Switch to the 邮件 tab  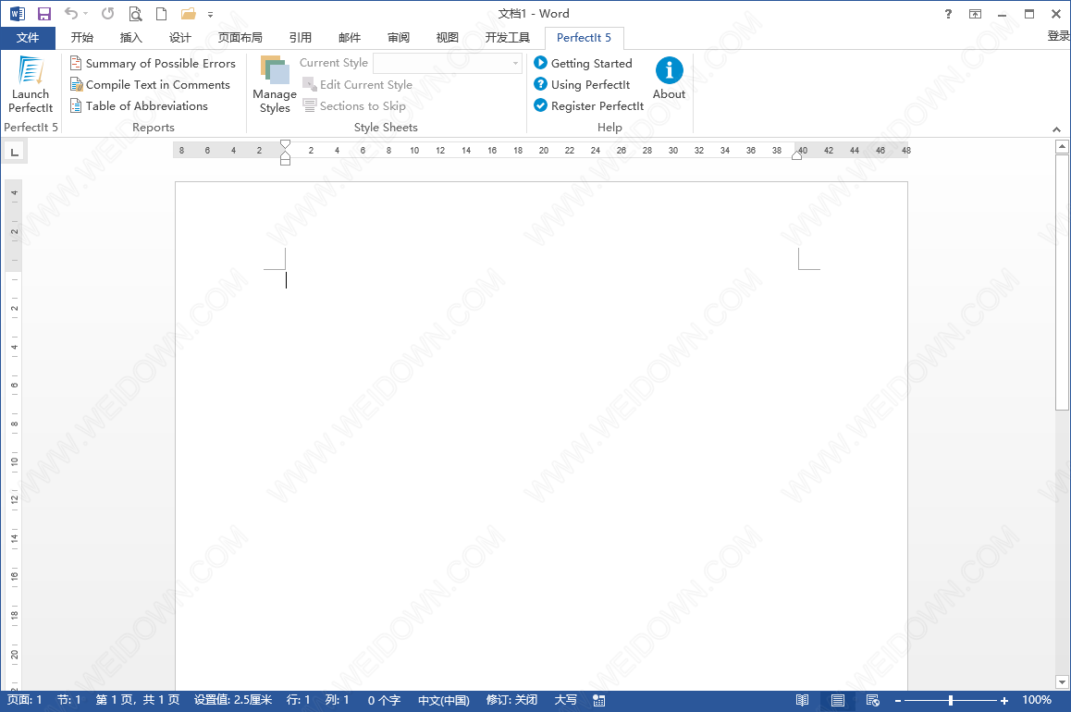(349, 38)
